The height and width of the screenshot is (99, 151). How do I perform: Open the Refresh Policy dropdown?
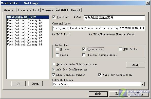(x=143, y=84)
